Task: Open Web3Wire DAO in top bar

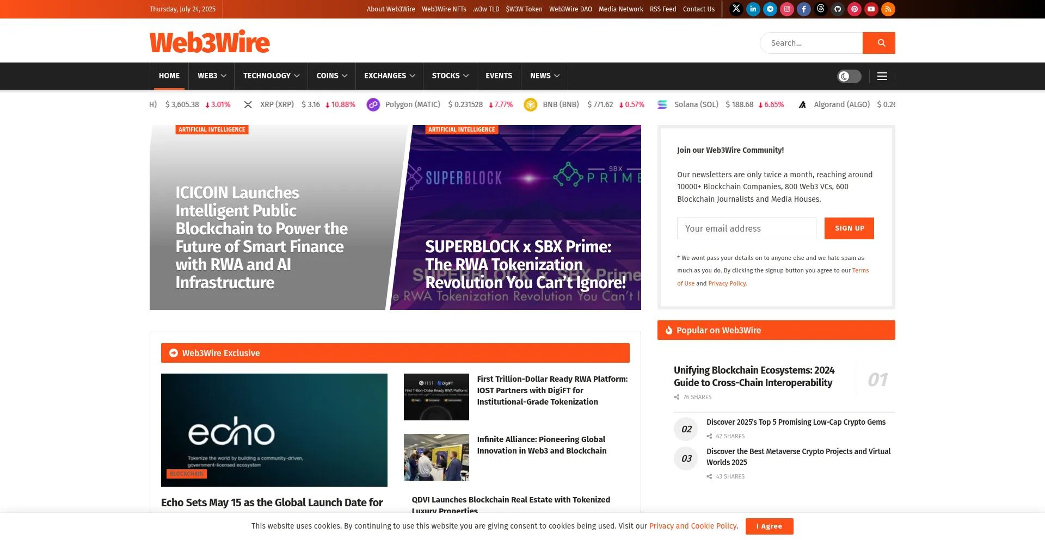Action: pos(570,9)
